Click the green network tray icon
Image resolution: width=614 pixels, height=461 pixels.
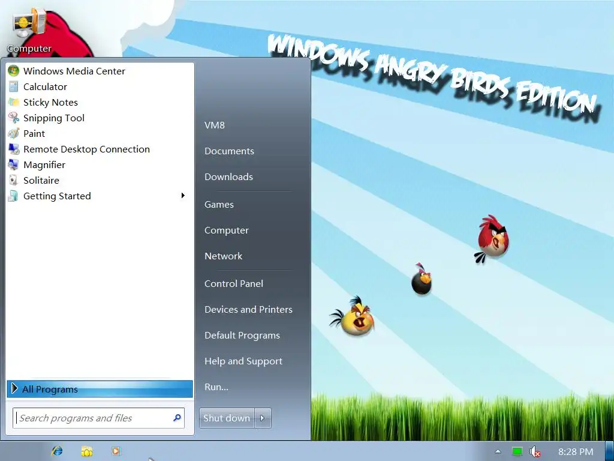coord(517,451)
